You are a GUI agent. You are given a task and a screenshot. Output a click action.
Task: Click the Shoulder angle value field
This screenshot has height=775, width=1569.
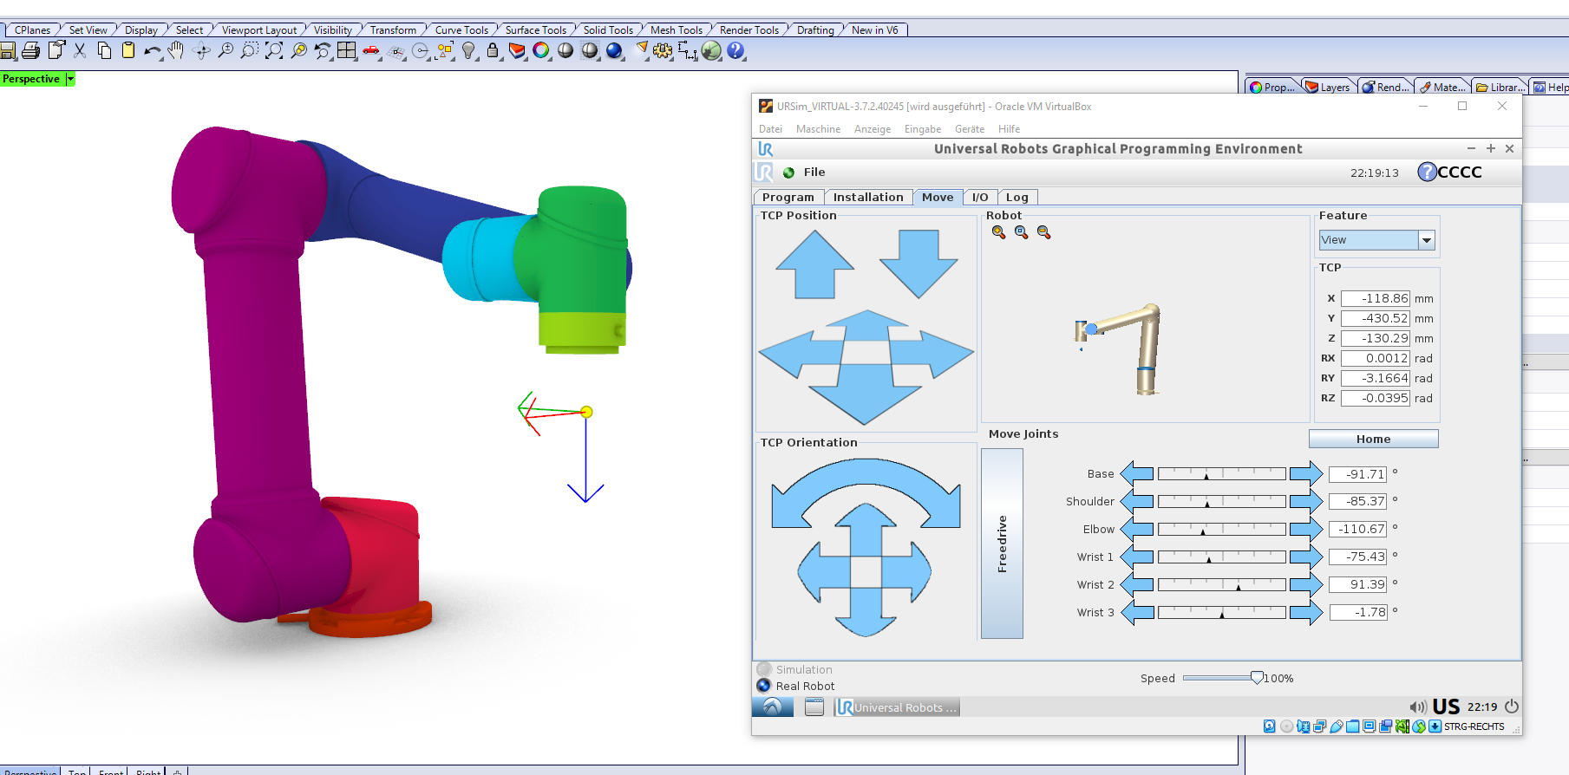pos(1358,501)
